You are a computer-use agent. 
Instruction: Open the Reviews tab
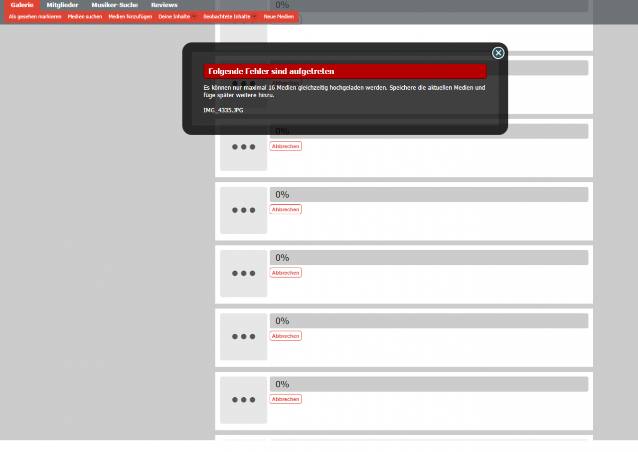tap(164, 5)
